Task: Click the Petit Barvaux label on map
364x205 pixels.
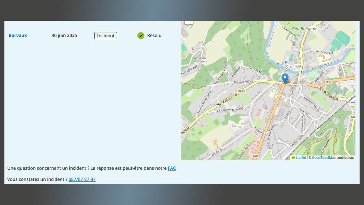Action: coord(304,29)
